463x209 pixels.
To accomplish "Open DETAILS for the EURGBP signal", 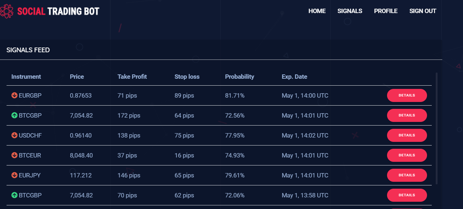I will [x=407, y=95].
